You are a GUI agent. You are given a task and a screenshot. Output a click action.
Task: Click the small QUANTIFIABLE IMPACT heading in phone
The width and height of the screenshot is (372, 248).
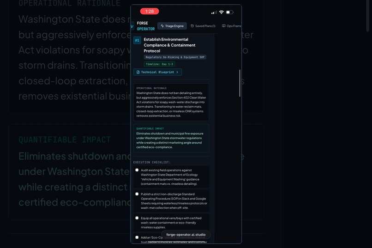pos(150,129)
